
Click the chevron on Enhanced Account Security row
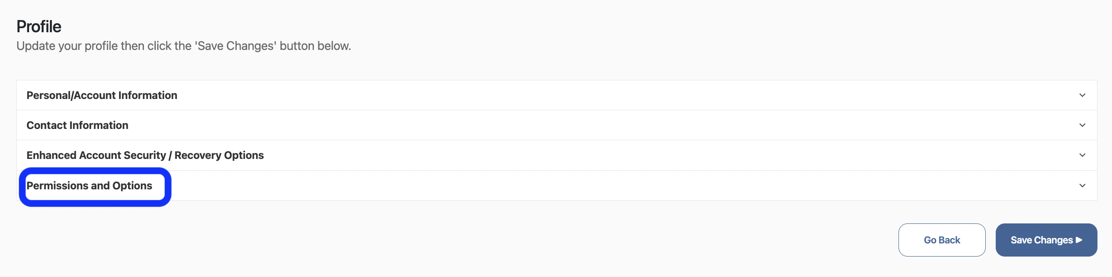click(1082, 155)
